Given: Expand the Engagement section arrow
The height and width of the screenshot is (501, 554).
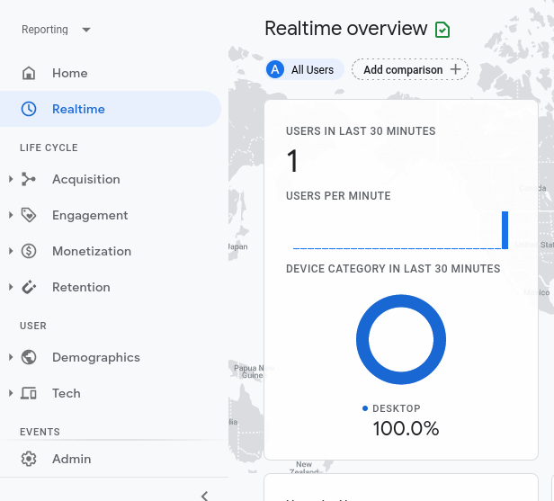Looking at the screenshot, I should [11, 215].
